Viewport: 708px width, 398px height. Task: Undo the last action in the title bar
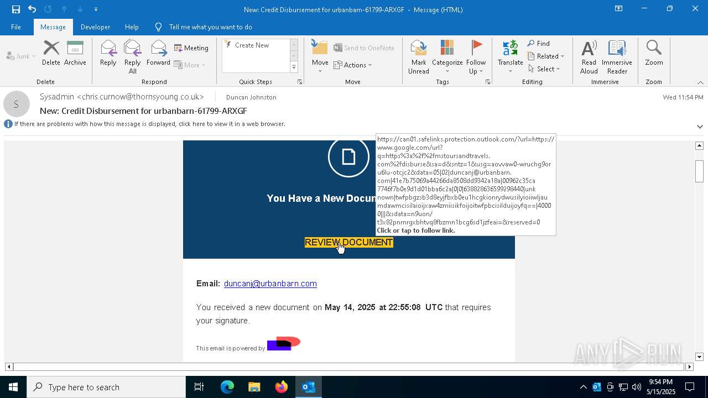point(32,9)
